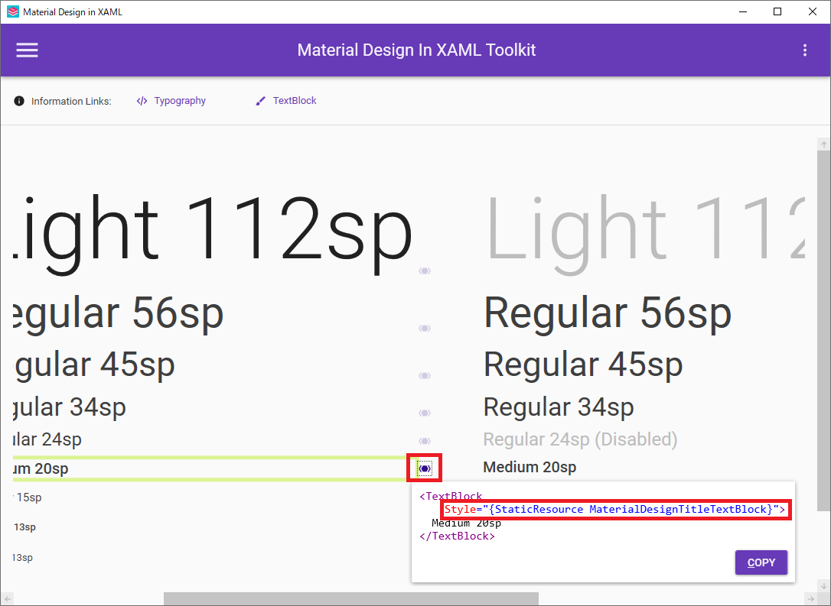831x606 pixels.
Task: Click the horizontal scrollbar thumb
Action: (351, 598)
